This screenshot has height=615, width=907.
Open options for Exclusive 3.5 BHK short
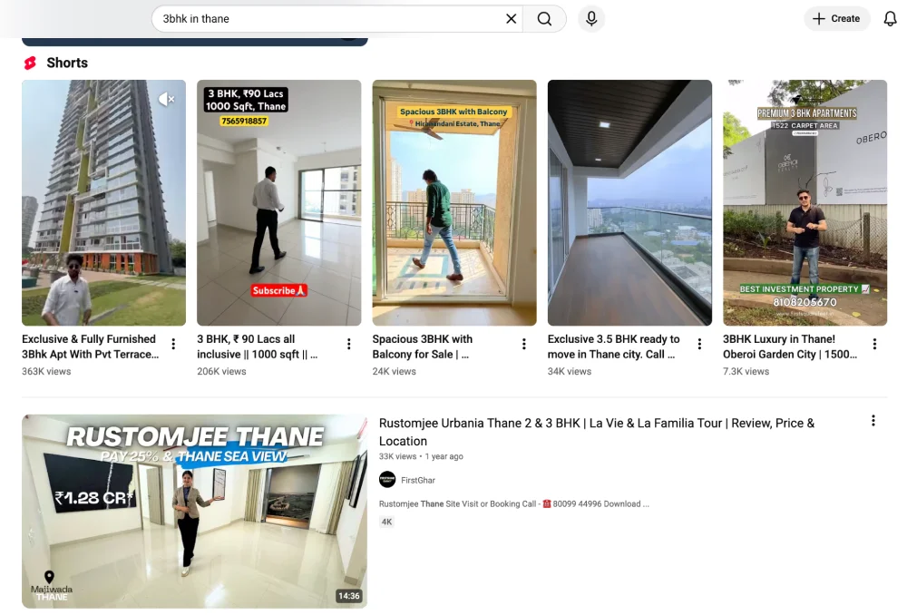(x=699, y=344)
